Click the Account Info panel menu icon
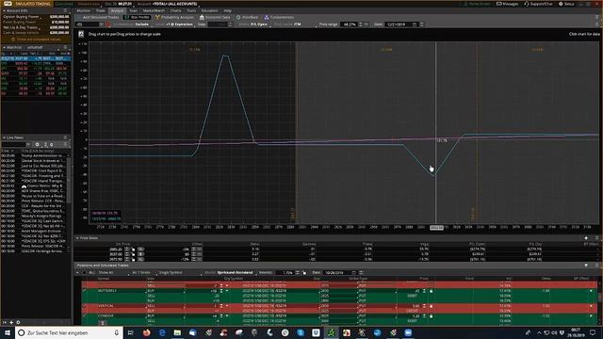This screenshot has width=603, height=339. click(x=65, y=10)
